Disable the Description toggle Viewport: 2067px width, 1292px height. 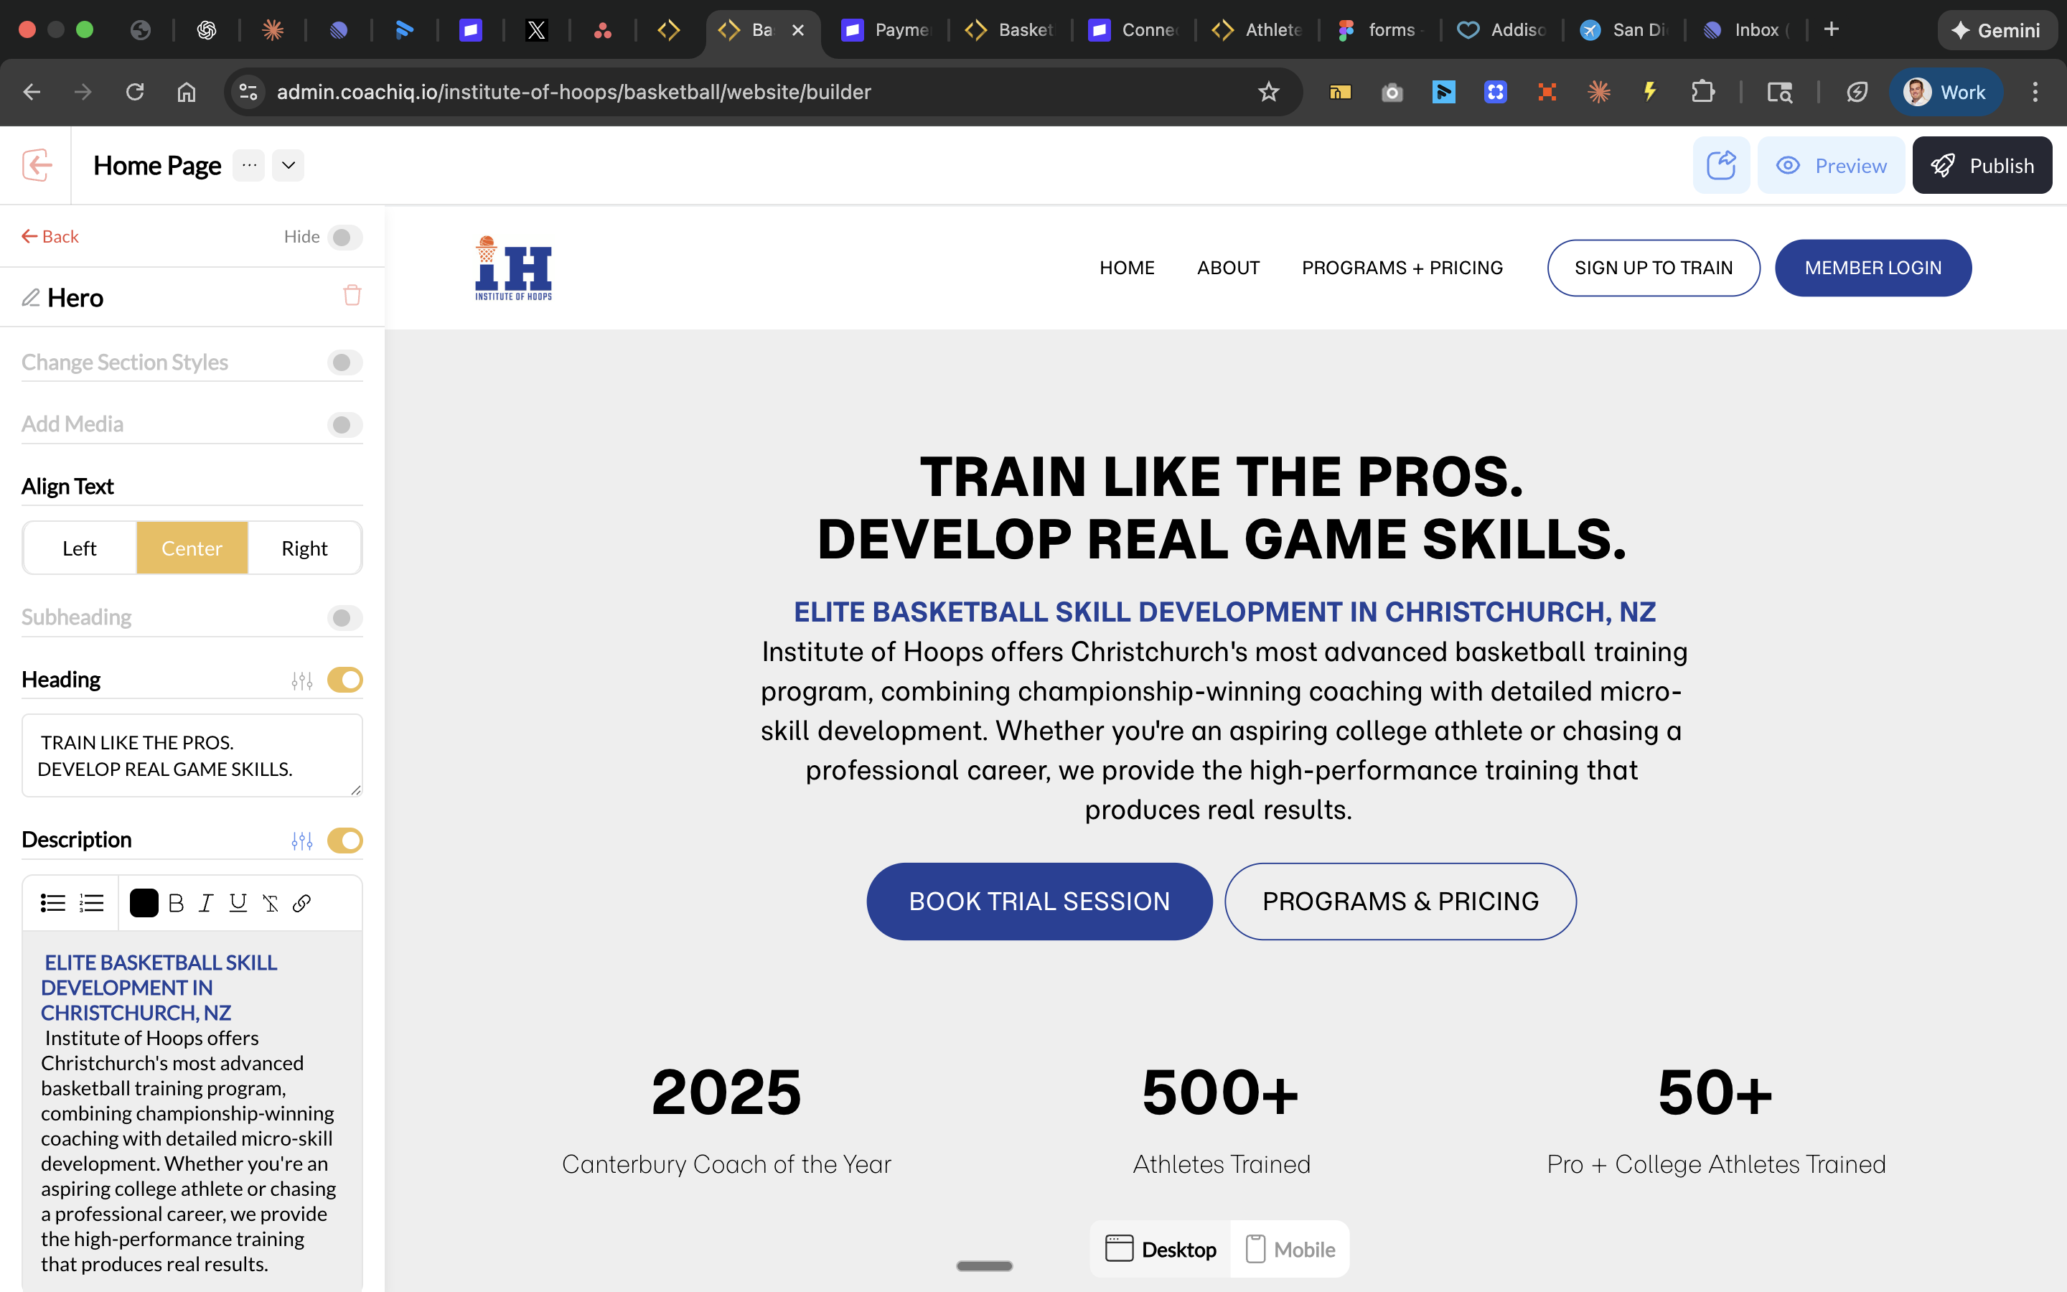click(x=344, y=840)
